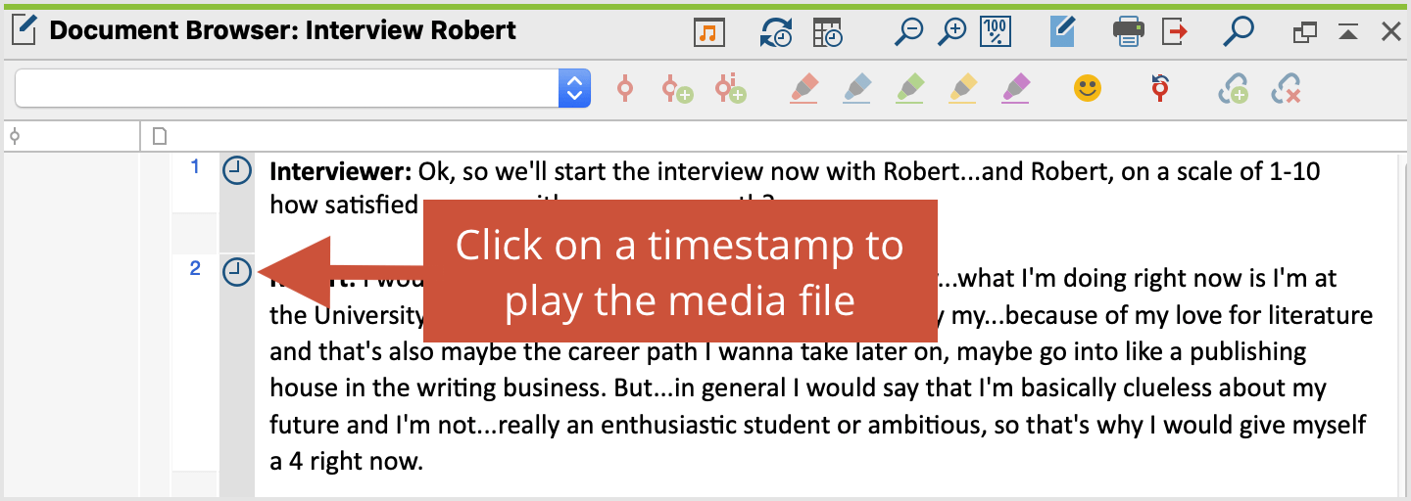Select paragraph number 1

195,167
